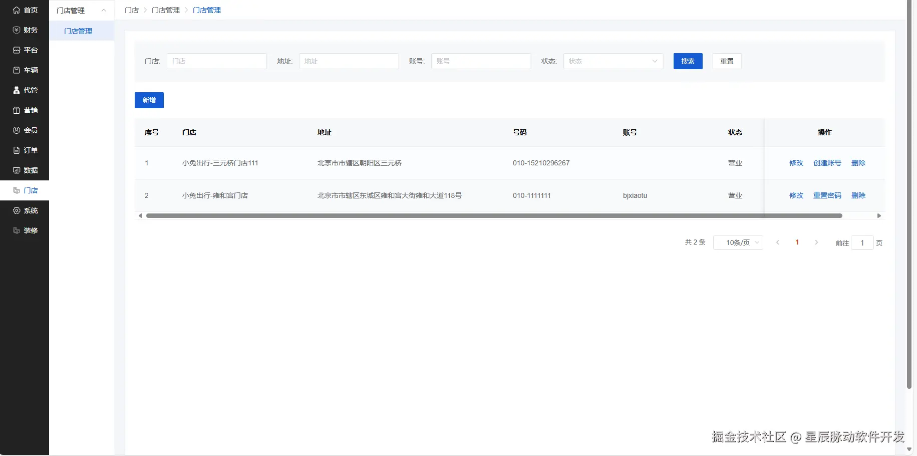Open the 营销 marketing gift icon
Viewport: 917px width, 456px height.
coord(17,110)
